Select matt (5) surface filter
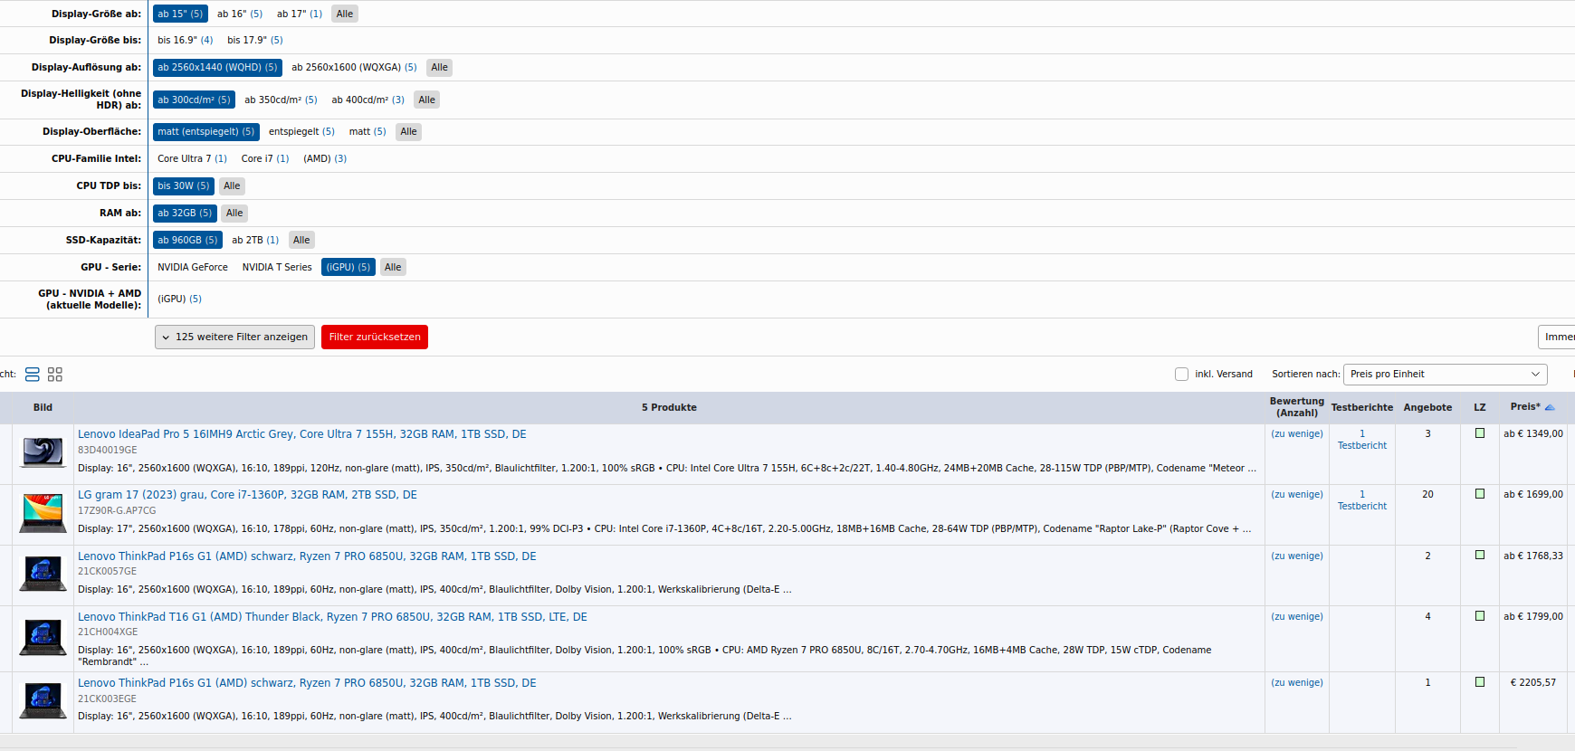This screenshot has width=1575, height=751. click(367, 131)
